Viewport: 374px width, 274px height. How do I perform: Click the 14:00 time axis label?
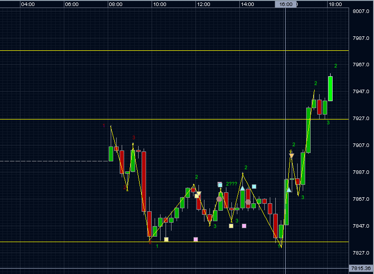point(247,4)
